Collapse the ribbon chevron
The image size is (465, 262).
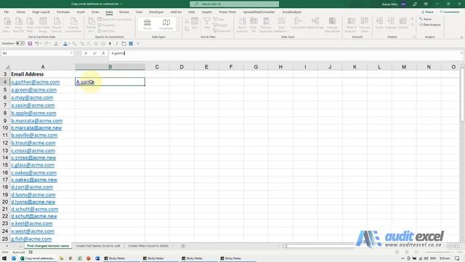461,37
